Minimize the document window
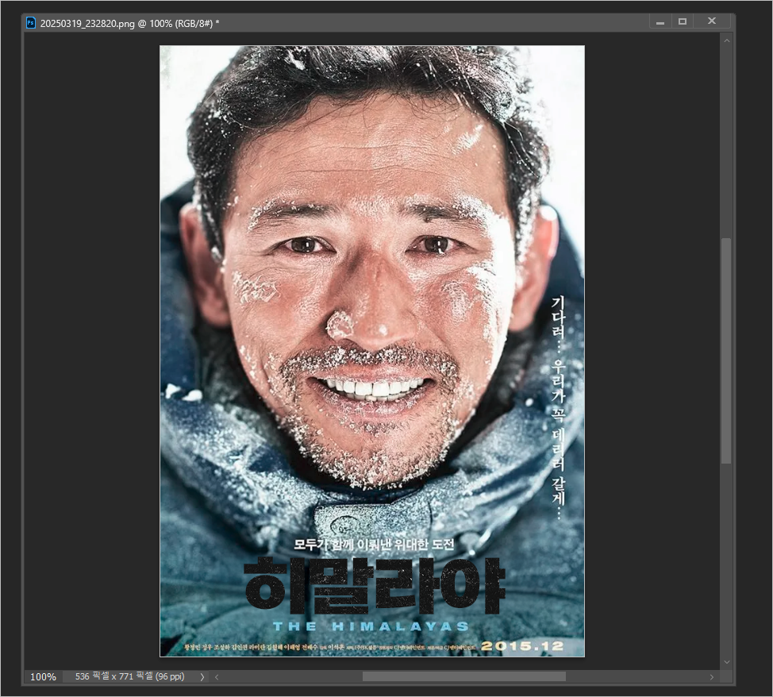This screenshot has height=697, width=773. pyautogui.click(x=660, y=21)
